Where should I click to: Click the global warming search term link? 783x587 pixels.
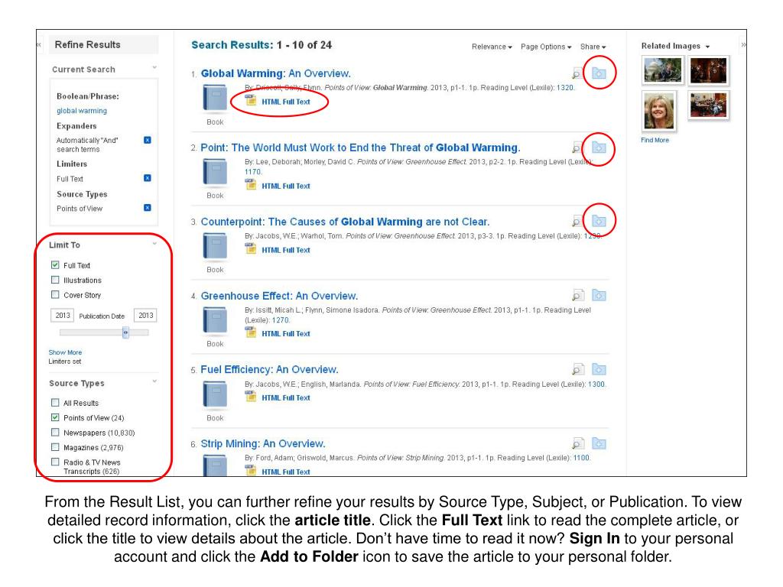[x=82, y=111]
